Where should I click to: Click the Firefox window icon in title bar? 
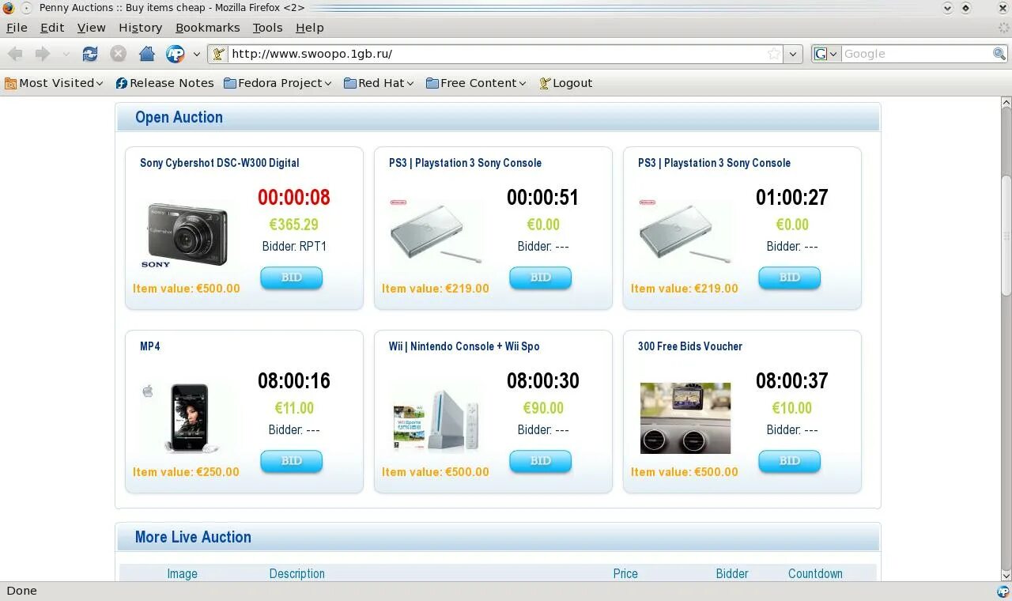coord(8,8)
